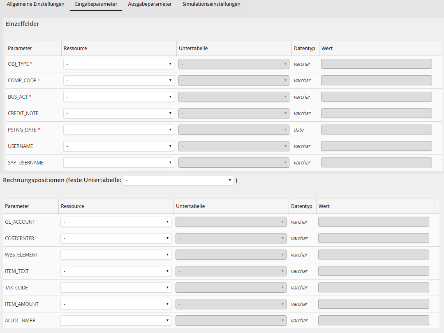Expand the WBS_ELEMENT Ressource dropdown
Screen dimensions: 444x333
pos(116,255)
